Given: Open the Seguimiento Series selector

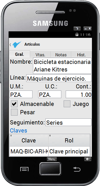Looking at the screenshot, I should coord(68,122).
